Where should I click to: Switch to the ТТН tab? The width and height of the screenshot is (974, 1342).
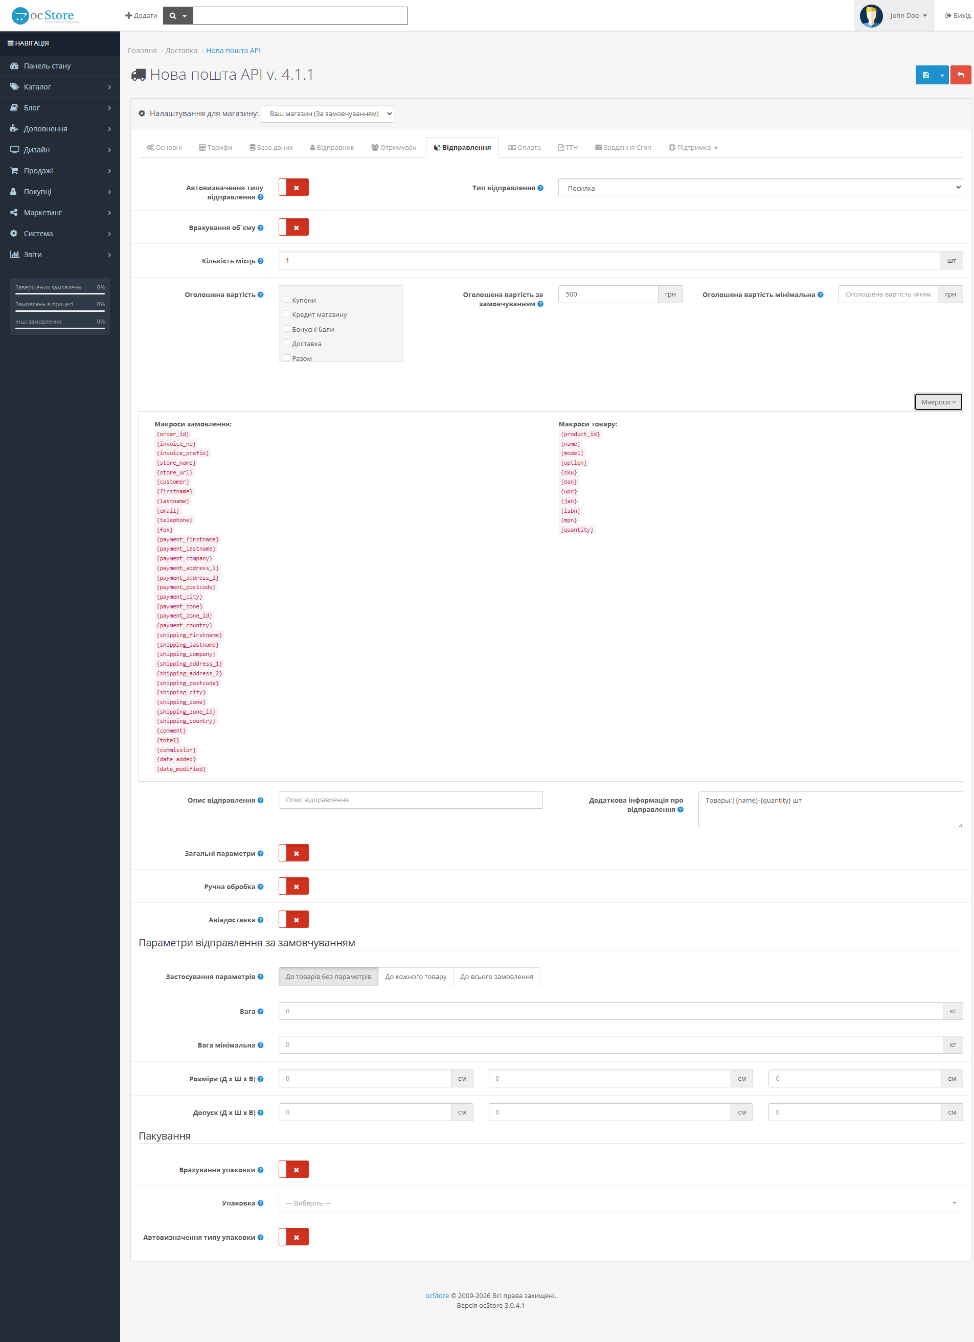coord(568,147)
